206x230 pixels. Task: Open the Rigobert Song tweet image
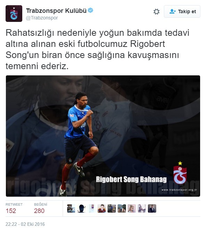tap(103, 136)
